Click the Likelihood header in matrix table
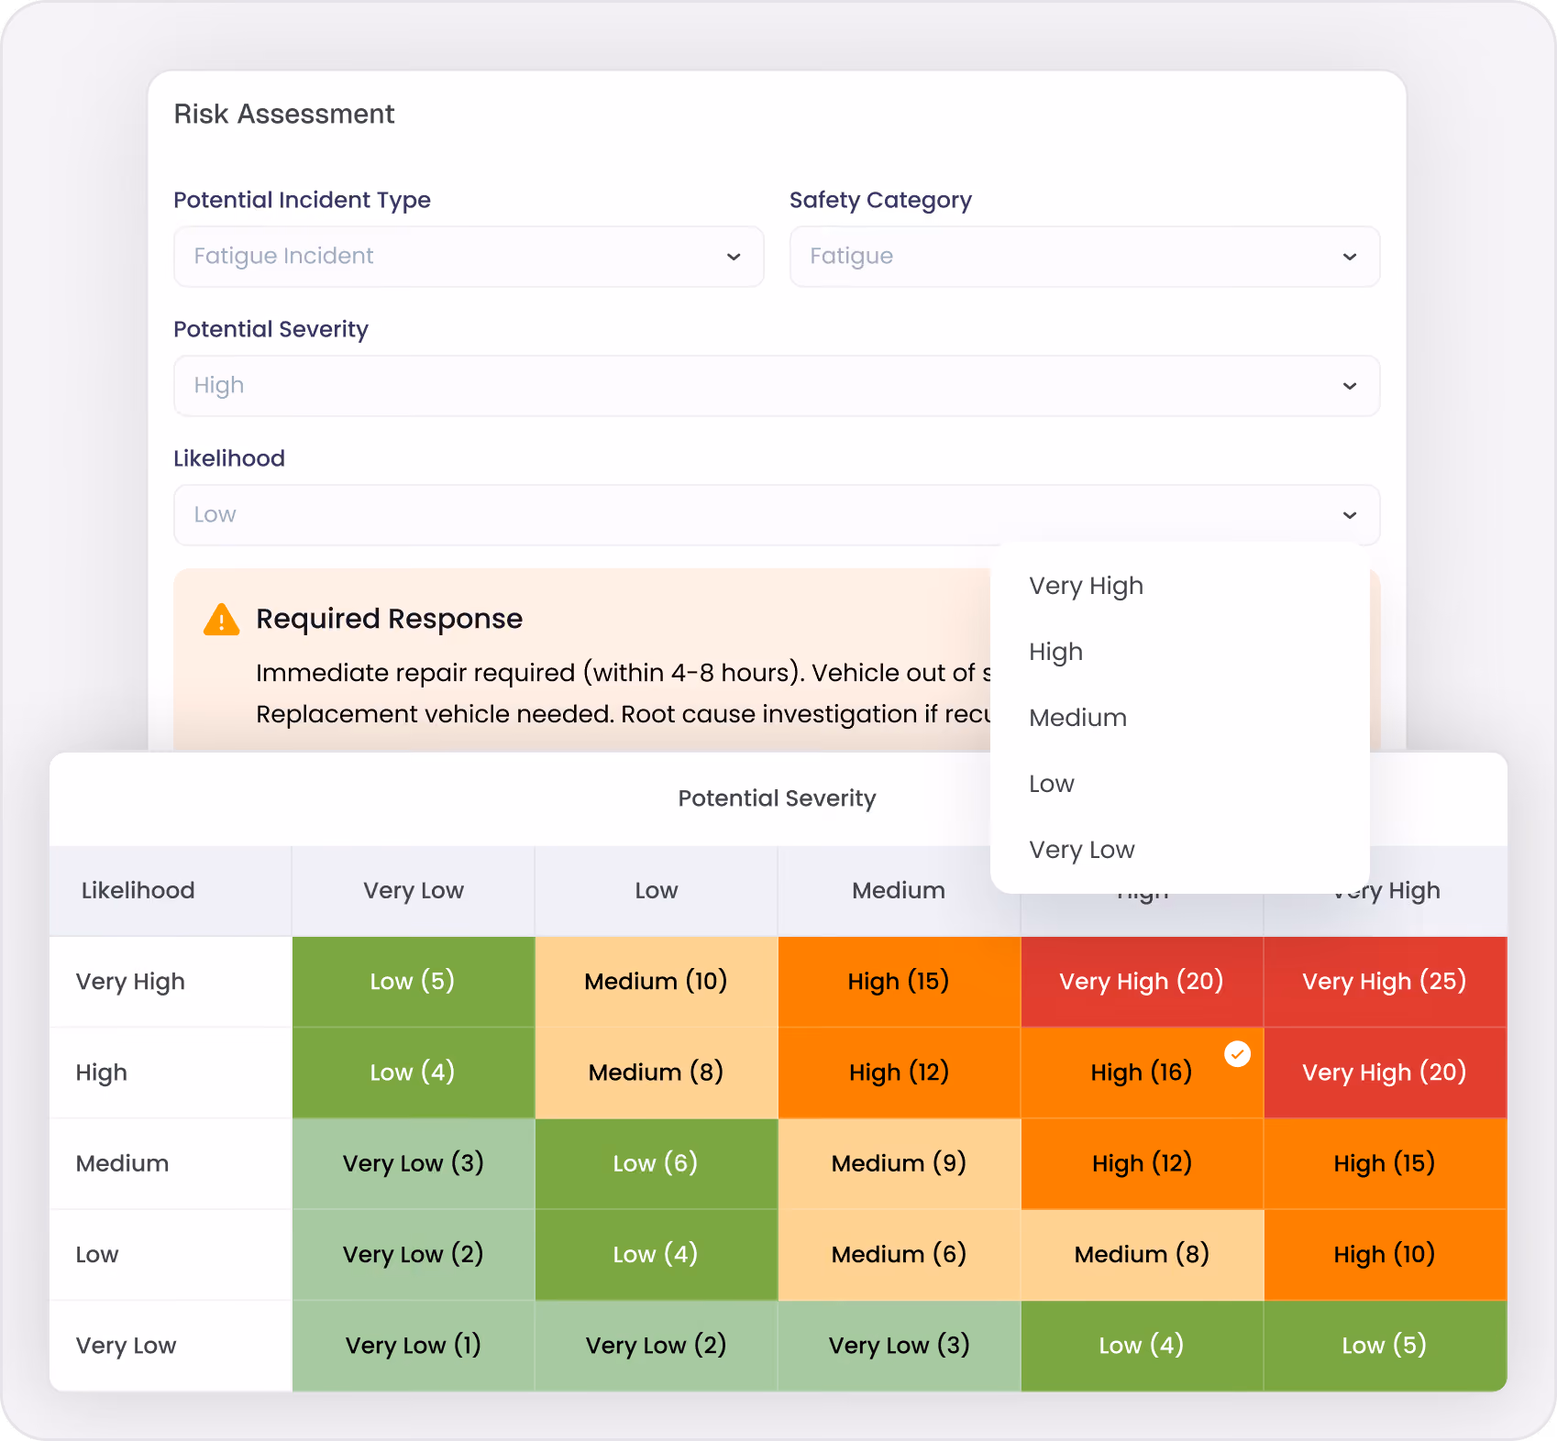The image size is (1557, 1441). coord(138,891)
